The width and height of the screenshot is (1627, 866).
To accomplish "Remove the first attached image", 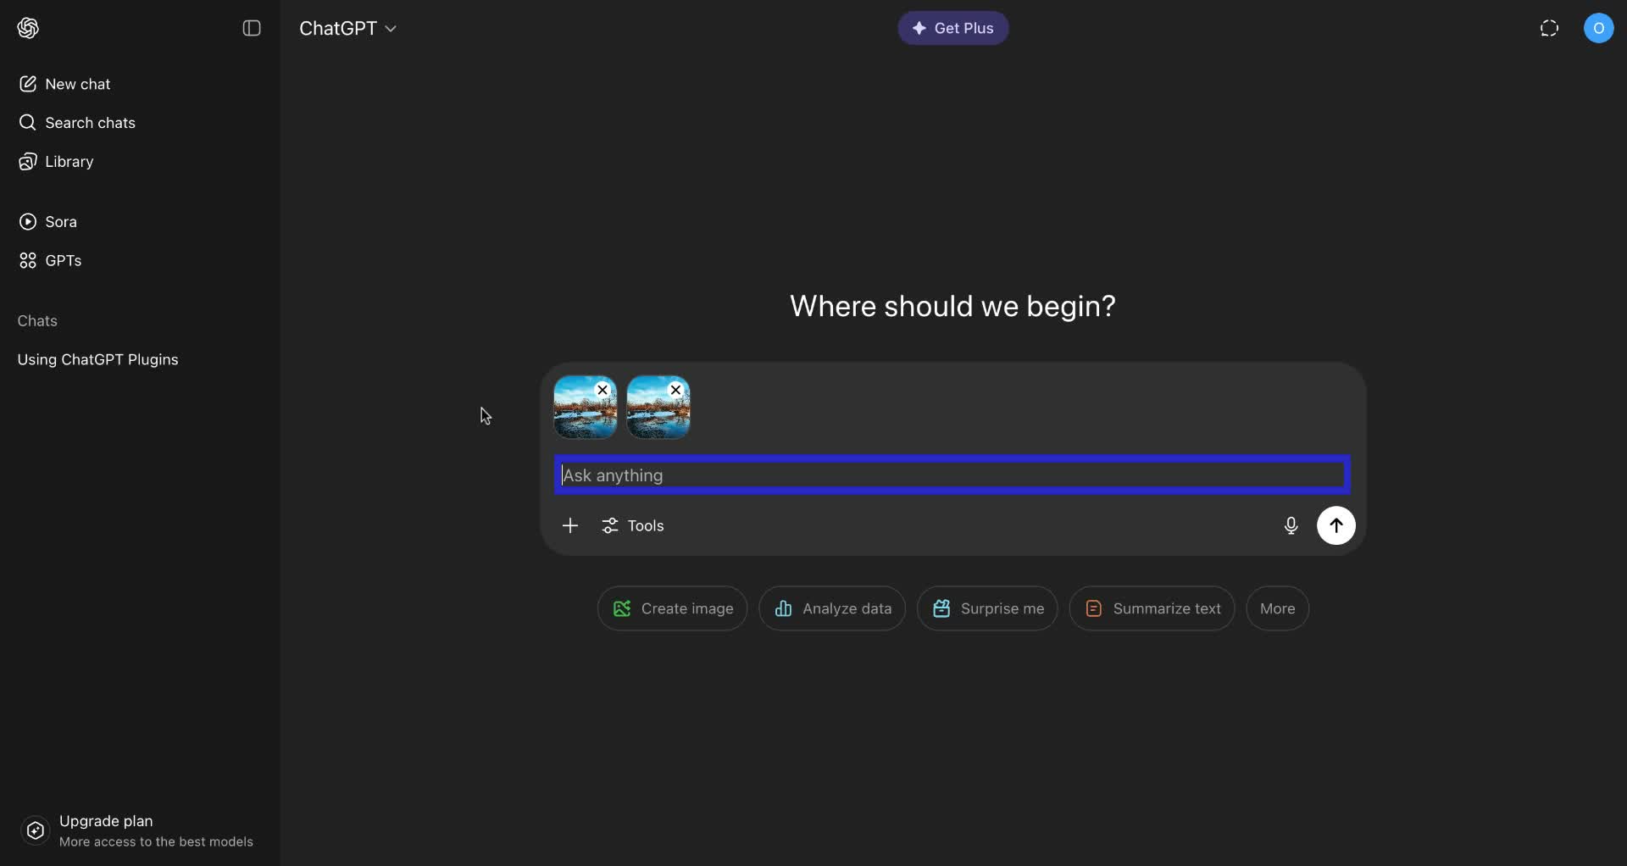I will [602, 390].
